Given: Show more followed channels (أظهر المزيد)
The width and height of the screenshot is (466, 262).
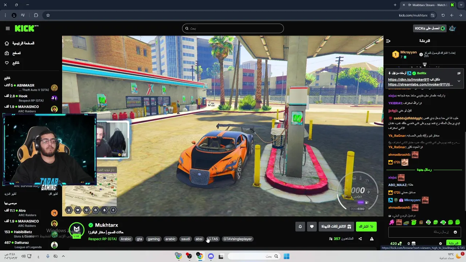Looking at the screenshot, I should coord(10,194).
